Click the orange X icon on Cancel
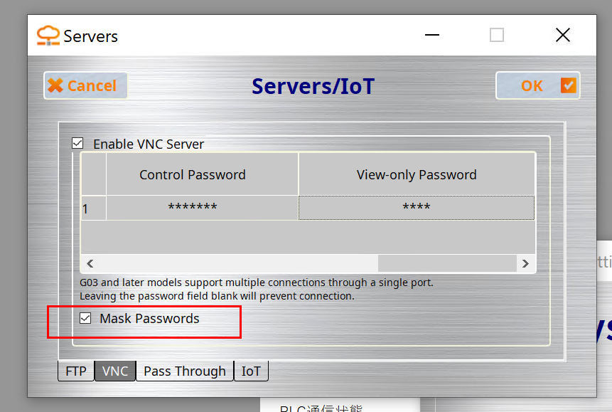 click(x=55, y=86)
